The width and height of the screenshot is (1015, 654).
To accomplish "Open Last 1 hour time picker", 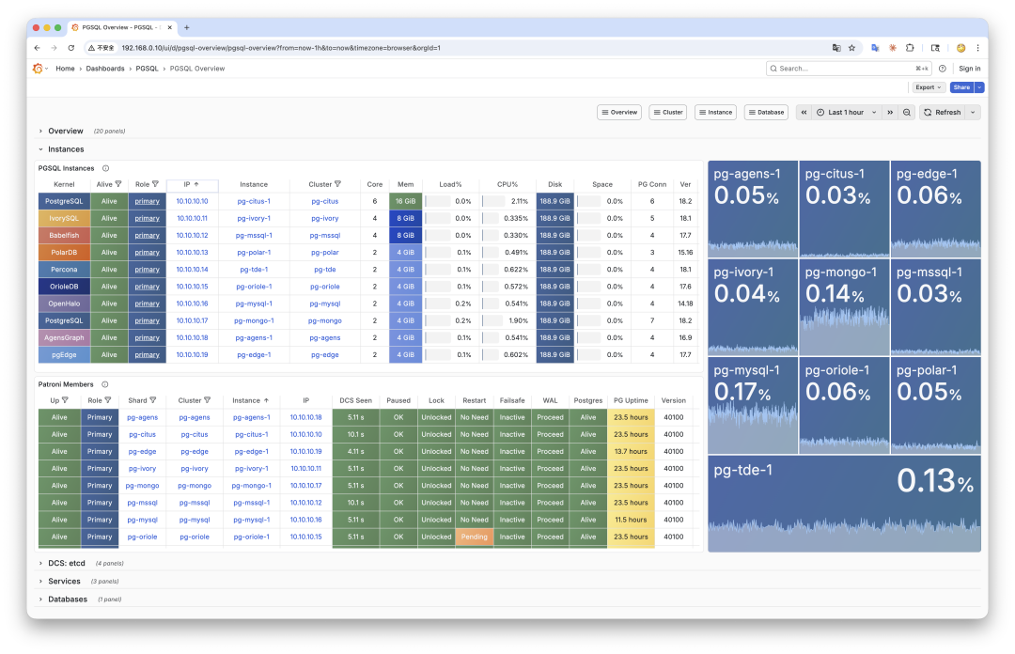I will [847, 112].
